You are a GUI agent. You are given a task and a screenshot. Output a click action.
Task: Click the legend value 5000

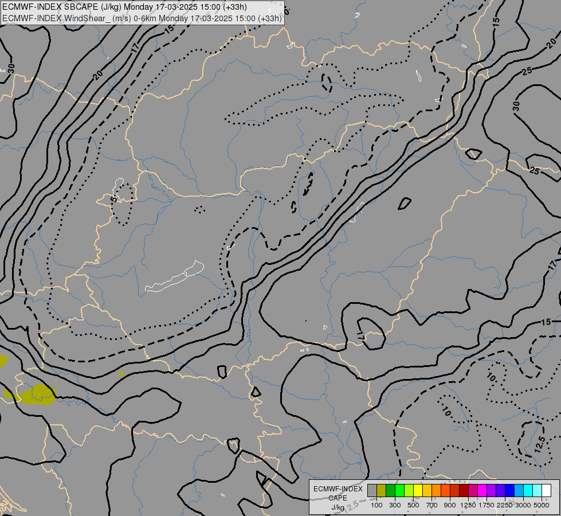pos(542,505)
